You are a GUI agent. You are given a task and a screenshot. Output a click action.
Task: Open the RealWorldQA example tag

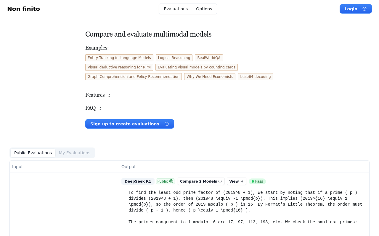209,58
